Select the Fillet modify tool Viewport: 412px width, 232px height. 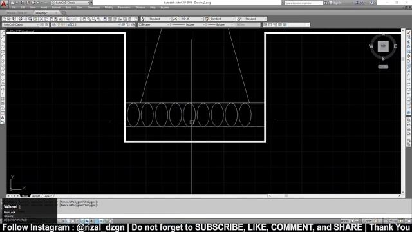click(x=409, y=103)
